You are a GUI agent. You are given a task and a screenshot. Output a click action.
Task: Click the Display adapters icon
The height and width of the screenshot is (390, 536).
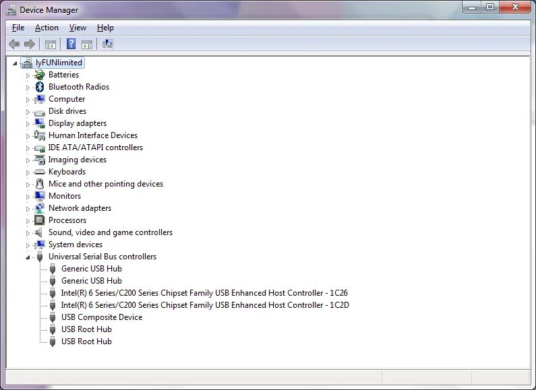(40, 123)
